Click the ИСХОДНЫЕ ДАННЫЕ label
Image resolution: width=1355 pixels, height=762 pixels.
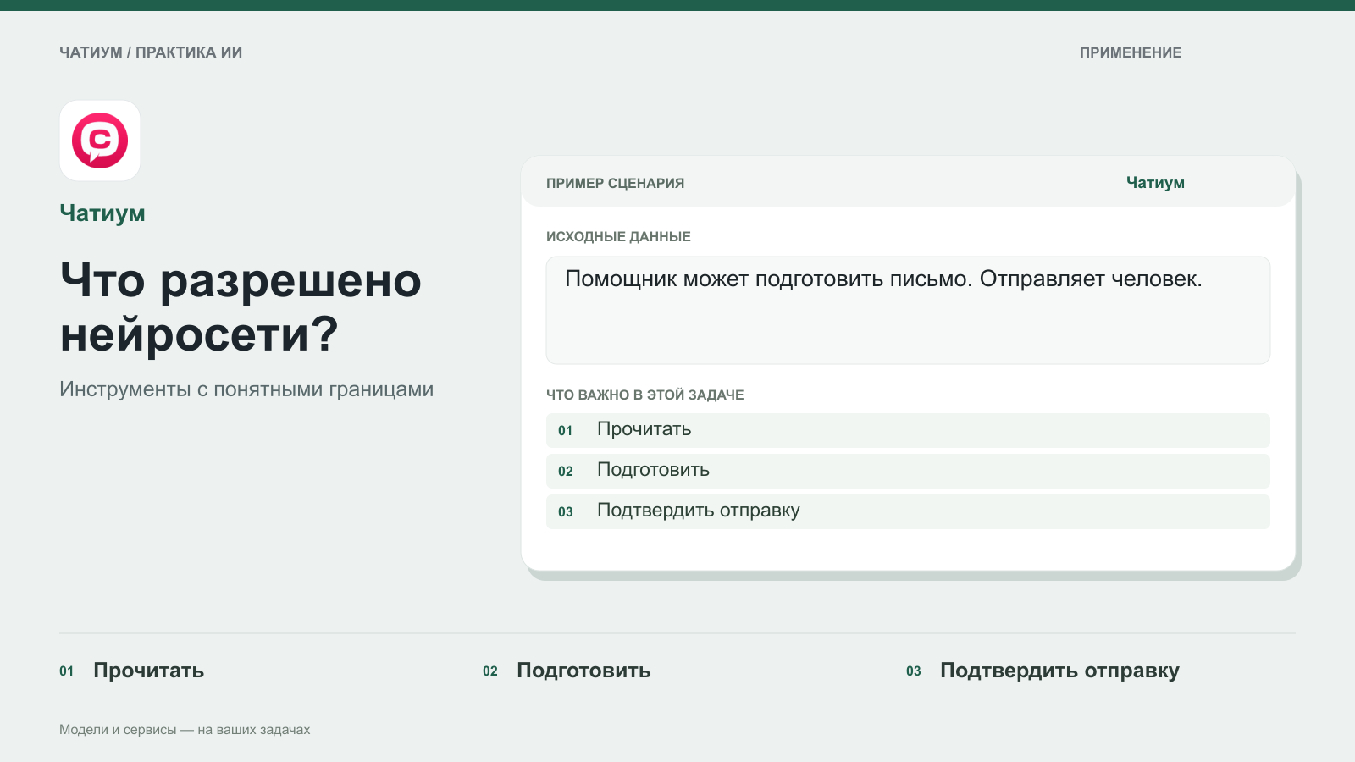[x=618, y=237]
